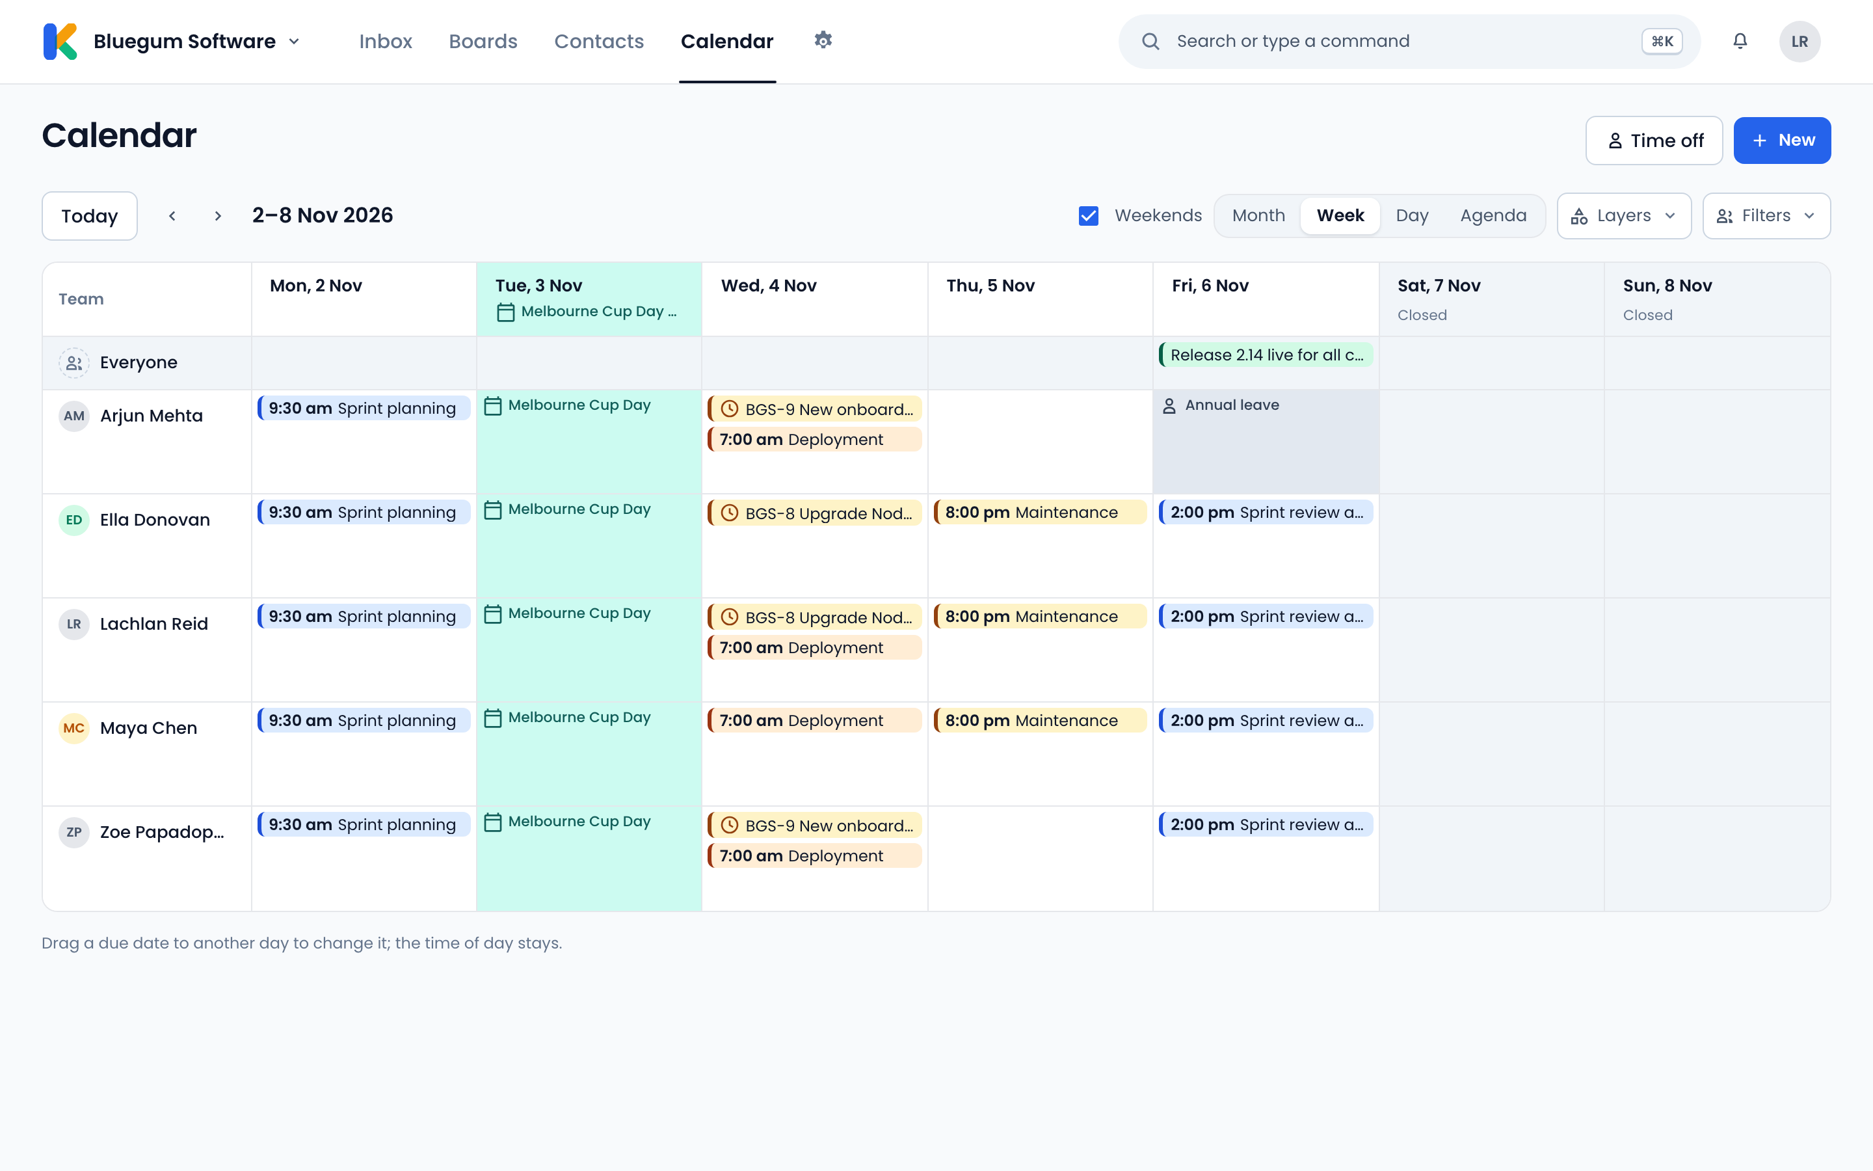The image size is (1873, 1171).
Task: Open notifications bell
Action: [1740, 41]
